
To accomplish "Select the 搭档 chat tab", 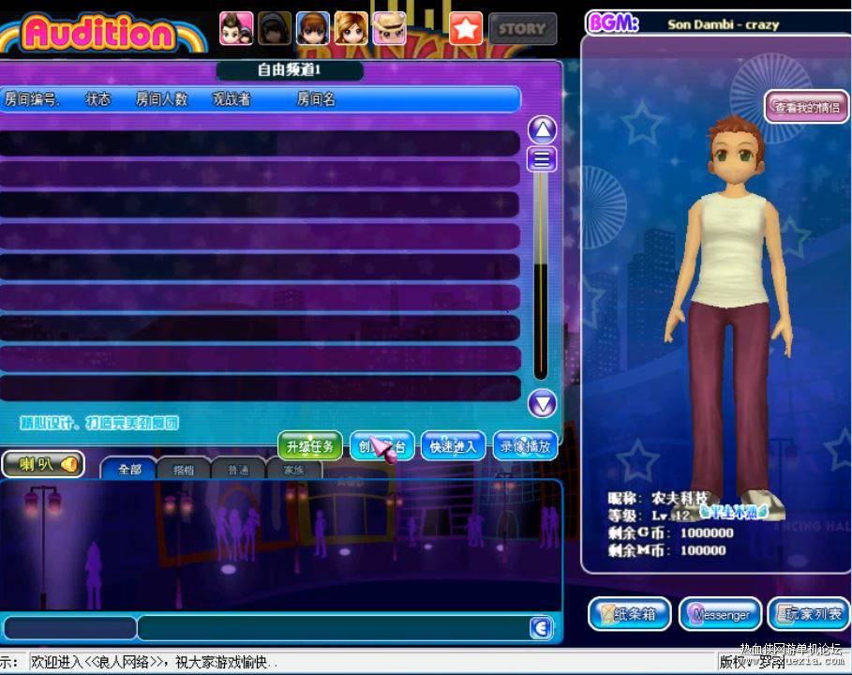I will pyautogui.click(x=184, y=469).
